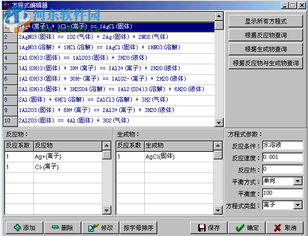Click the pencil edit icon on 修改 button
The image size is (308, 236).
click(93, 228)
